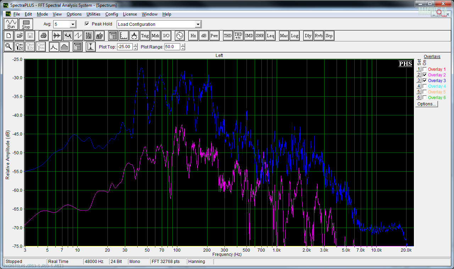Open the Utilities menu
The width and height of the screenshot is (454, 269).
(93, 14)
